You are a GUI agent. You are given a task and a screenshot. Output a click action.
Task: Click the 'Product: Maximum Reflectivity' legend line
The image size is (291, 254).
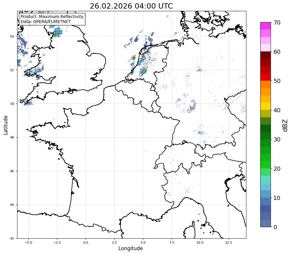(52, 17)
